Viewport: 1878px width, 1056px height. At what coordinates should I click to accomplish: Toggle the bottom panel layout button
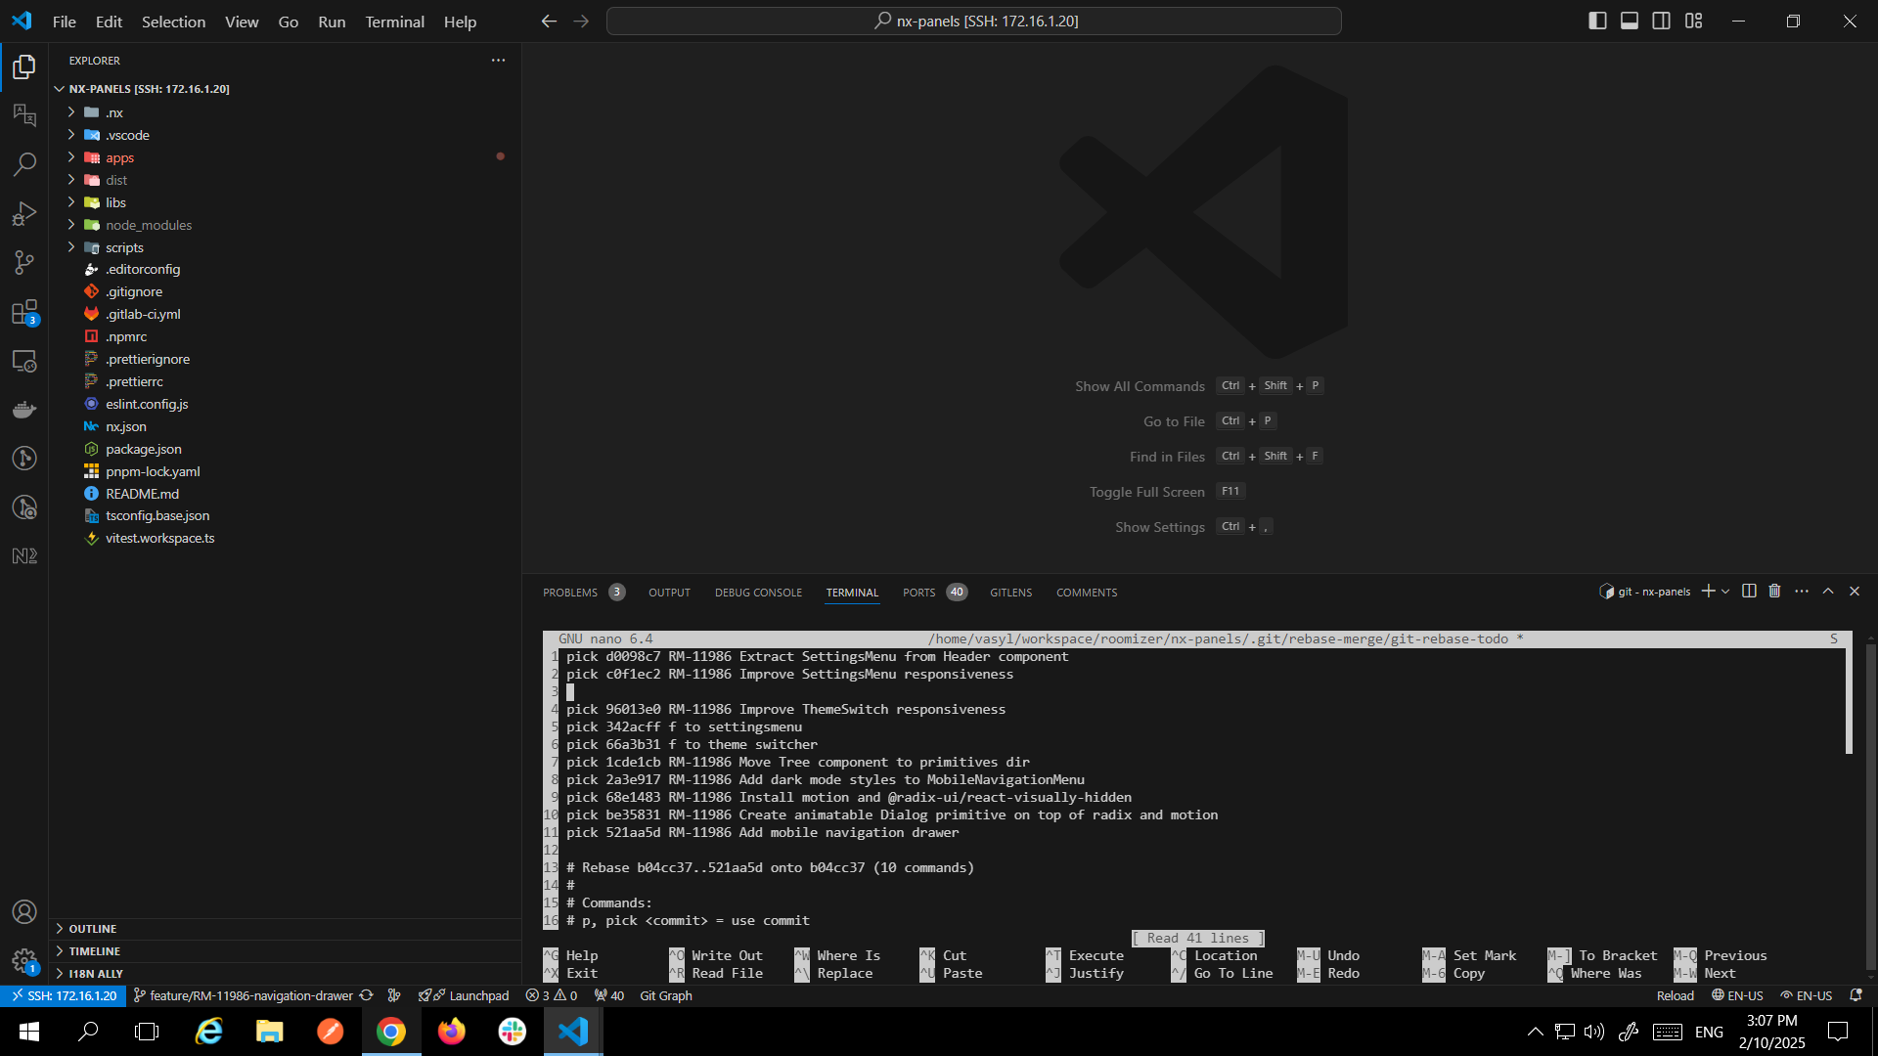tap(1630, 22)
